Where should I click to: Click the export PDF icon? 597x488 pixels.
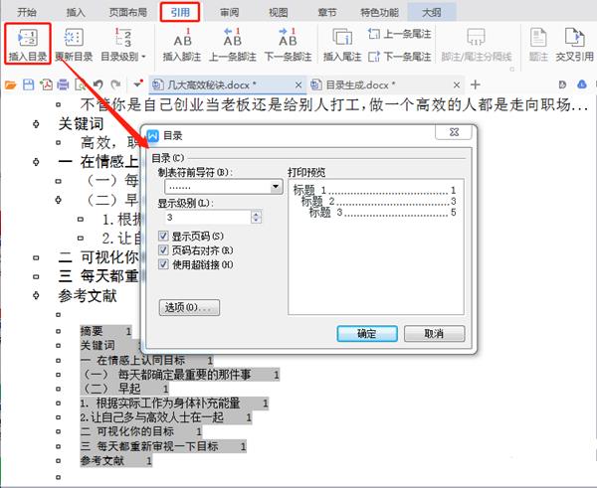point(46,84)
